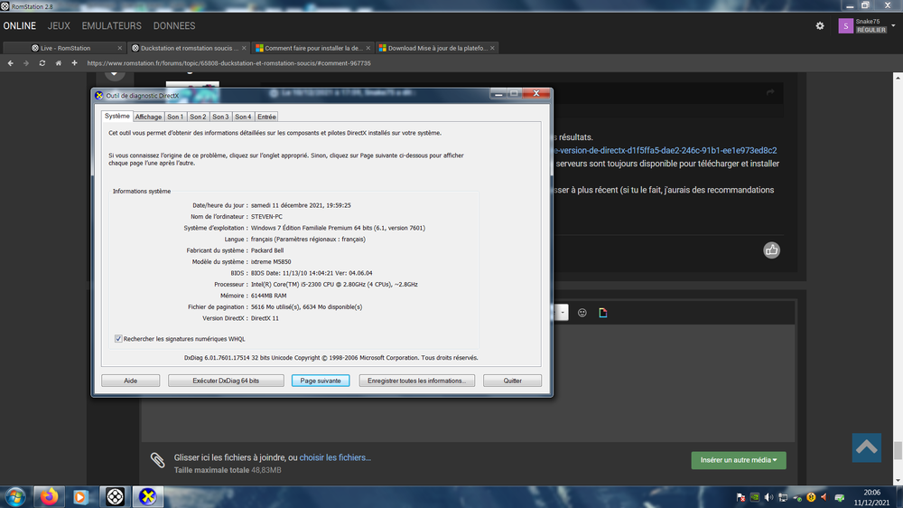Open Action Center flag tray icon
903x508 pixels.
click(741, 497)
